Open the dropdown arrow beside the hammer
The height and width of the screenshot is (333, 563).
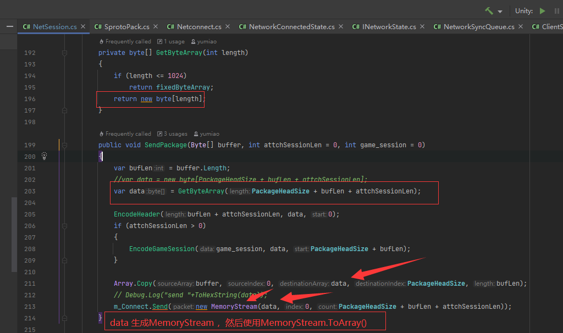tap(500, 12)
